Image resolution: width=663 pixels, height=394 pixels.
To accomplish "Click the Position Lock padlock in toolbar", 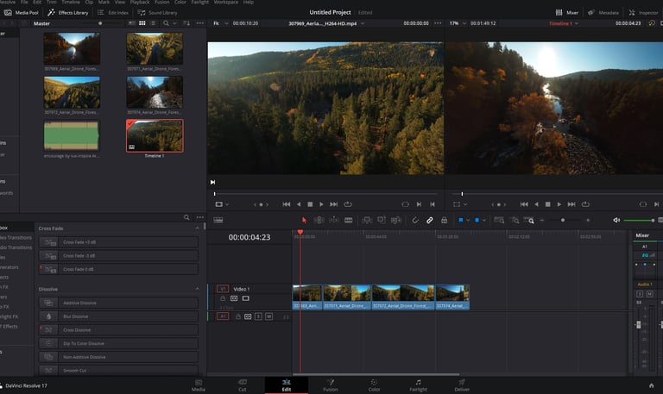I will point(444,220).
